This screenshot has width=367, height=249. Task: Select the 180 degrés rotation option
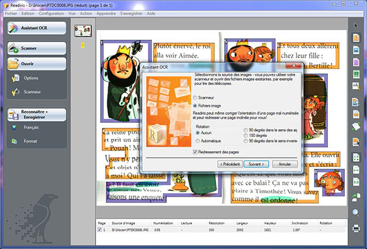pos(245,136)
